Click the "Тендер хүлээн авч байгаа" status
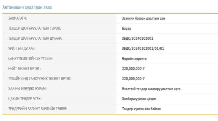Image resolution: width=218 pixels, height=121 pixels. coord(141,109)
